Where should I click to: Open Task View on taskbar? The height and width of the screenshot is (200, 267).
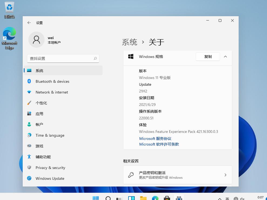point(120,198)
